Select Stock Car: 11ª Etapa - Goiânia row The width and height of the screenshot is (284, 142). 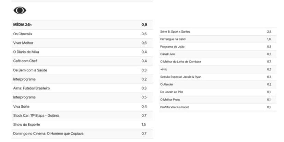(x=82, y=116)
